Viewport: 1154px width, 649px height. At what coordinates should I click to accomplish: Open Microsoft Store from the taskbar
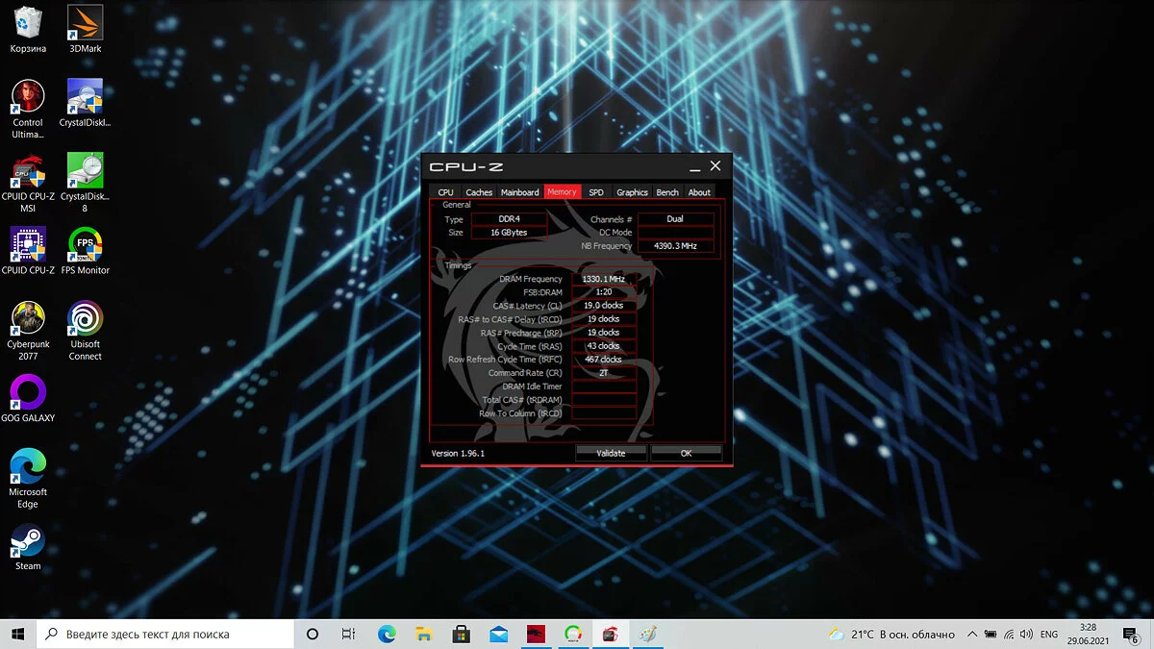point(461,635)
